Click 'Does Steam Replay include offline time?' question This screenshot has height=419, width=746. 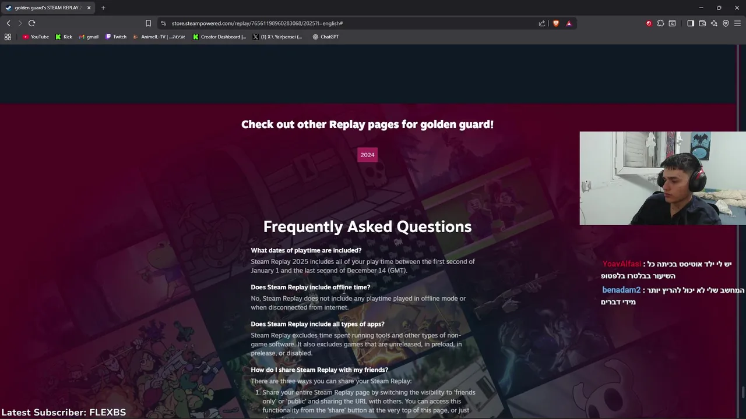point(311,287)
